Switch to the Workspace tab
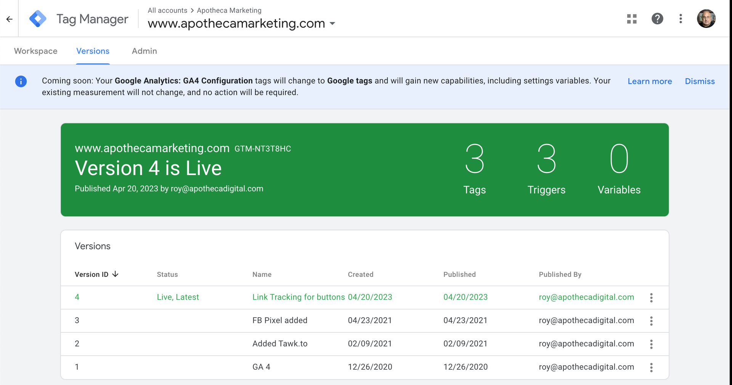 (x=36, y=51)
